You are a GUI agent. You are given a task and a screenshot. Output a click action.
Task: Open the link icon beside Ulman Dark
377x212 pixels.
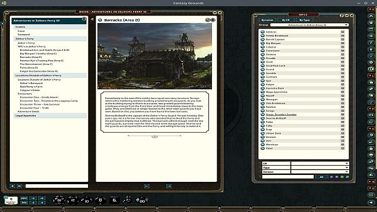pos(262,133)
